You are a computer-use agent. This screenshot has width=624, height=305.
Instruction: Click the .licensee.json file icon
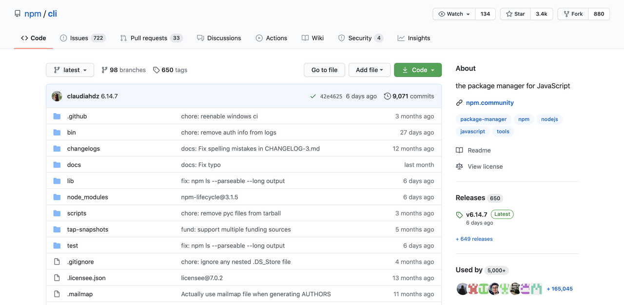(57, 278)
